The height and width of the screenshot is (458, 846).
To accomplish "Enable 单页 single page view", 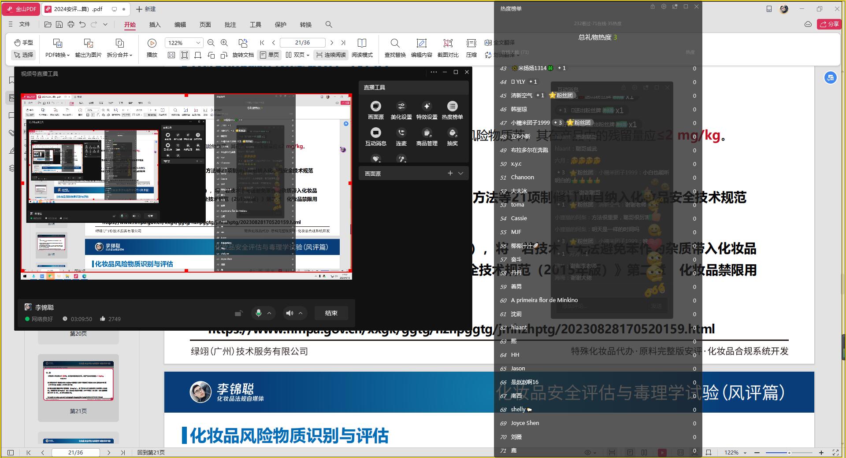I will tap(269, 55).
